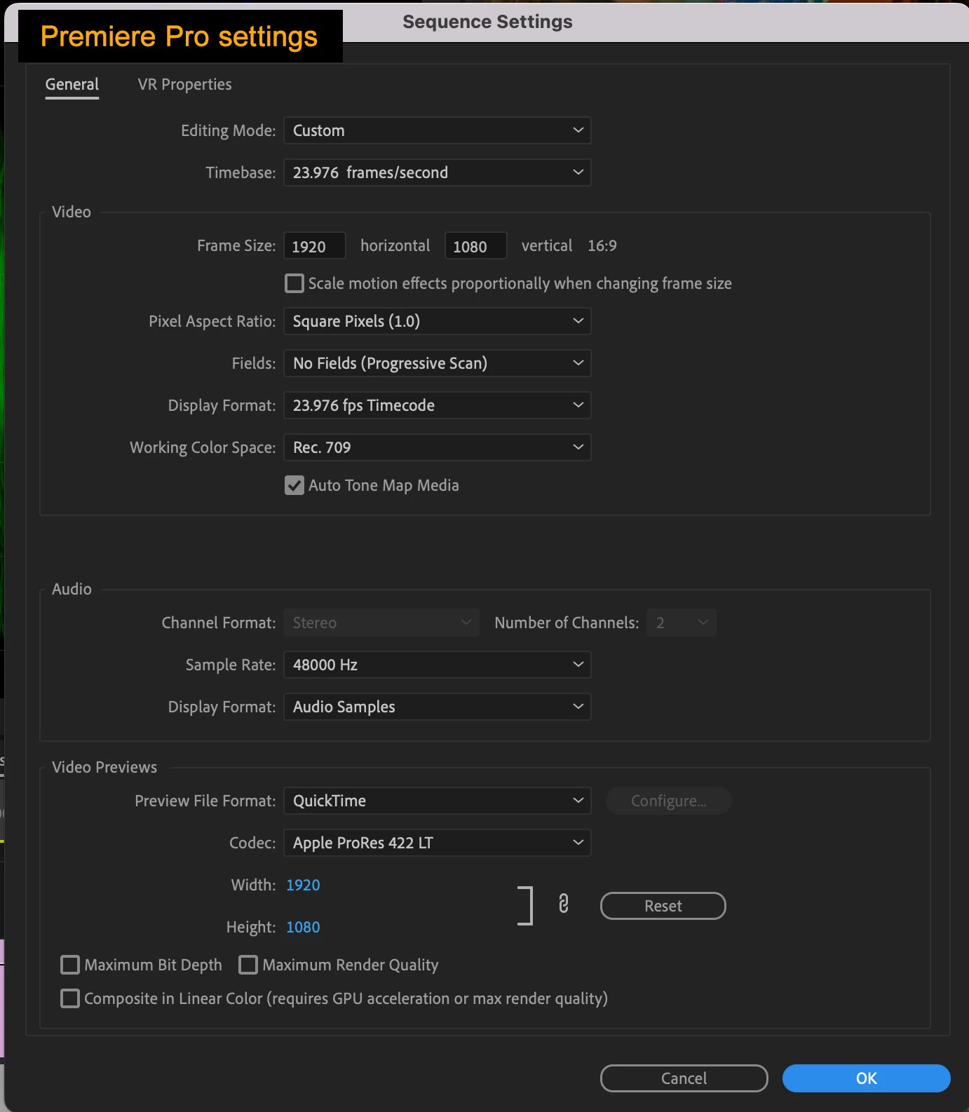Open the Timebase frames per second dropdown
The width and height of the screenshot is (969, 1112).
pos(438,172)
